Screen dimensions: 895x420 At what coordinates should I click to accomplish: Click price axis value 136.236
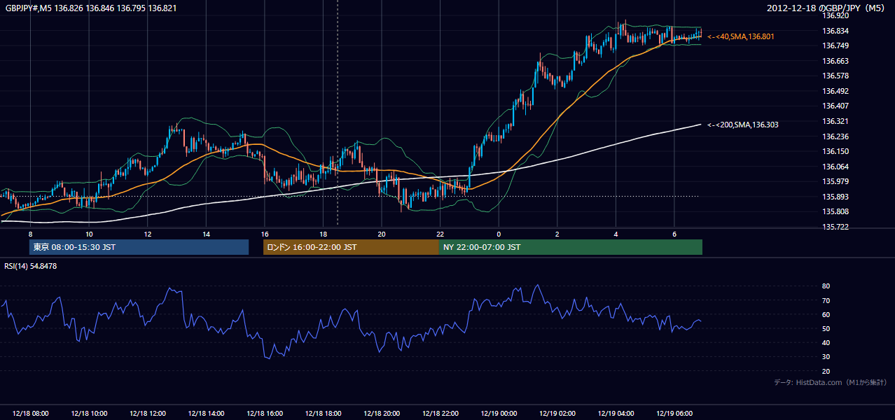pyautogui.click(x=835, y=136)
